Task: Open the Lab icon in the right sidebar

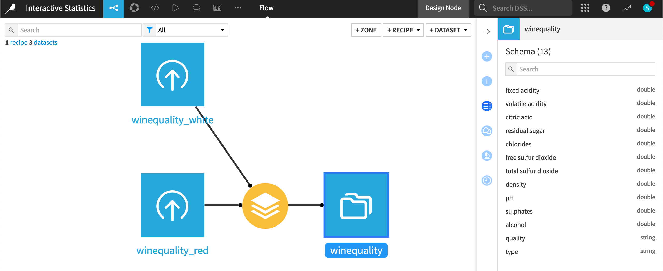Action: [487, 156]
